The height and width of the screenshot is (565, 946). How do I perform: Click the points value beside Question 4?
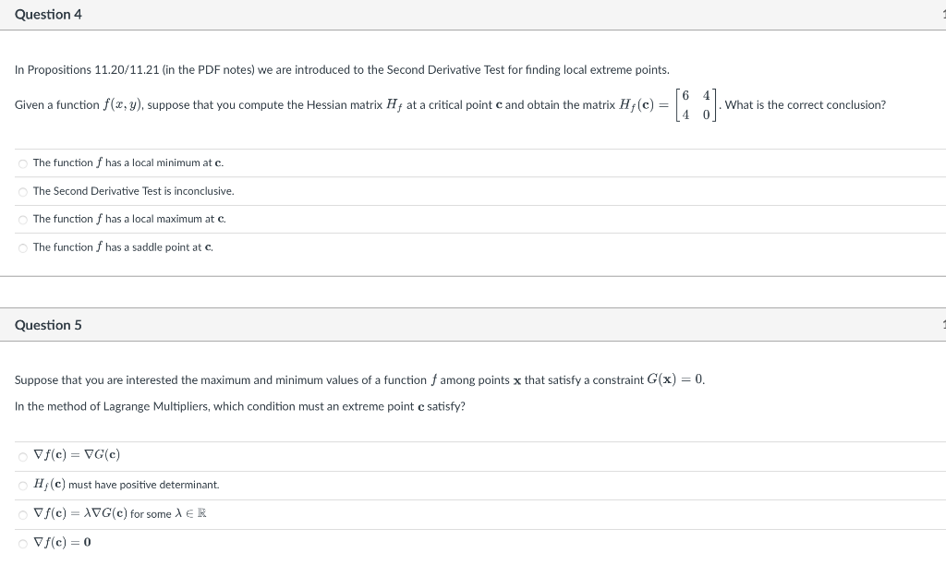(943, 14)
